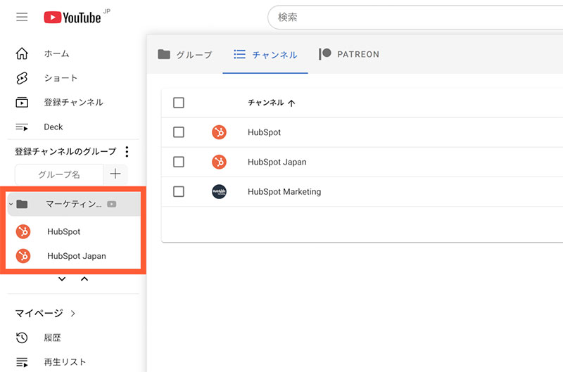
Task: Open マイページ with the right chevron
Action: pos(73,314)
